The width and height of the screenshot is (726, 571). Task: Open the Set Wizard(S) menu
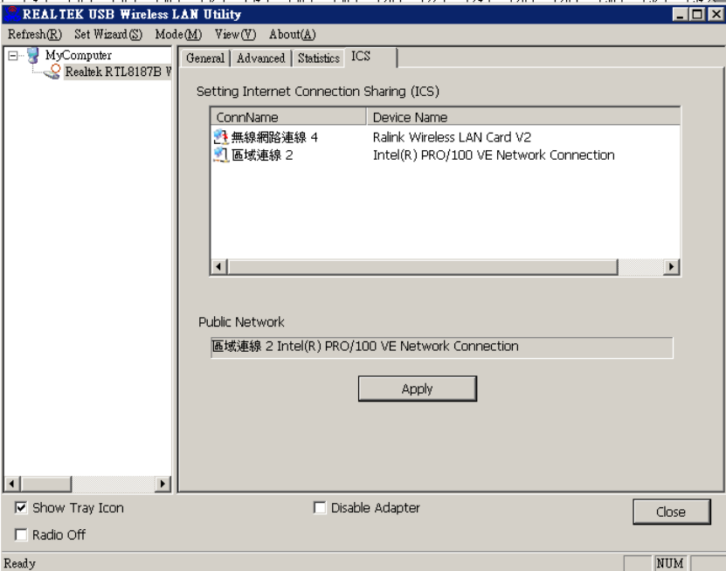(x=108, y=34)
